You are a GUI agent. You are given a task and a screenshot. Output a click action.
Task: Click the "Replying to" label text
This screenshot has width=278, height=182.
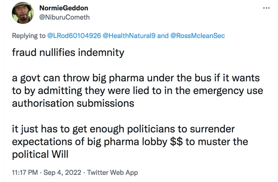click(29, 36)
